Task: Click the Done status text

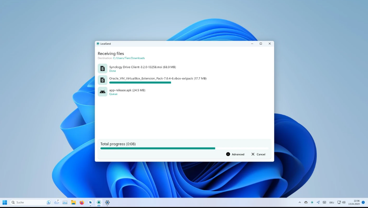Action: pyautogui.click(x=112, y=71)
